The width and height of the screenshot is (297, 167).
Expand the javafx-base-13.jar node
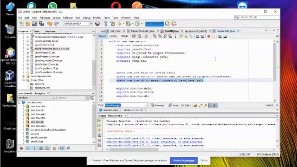28,52
